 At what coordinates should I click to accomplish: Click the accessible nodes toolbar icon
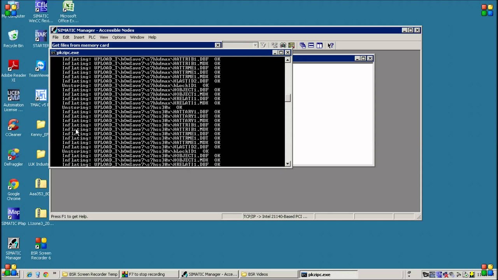coord(283,45)
